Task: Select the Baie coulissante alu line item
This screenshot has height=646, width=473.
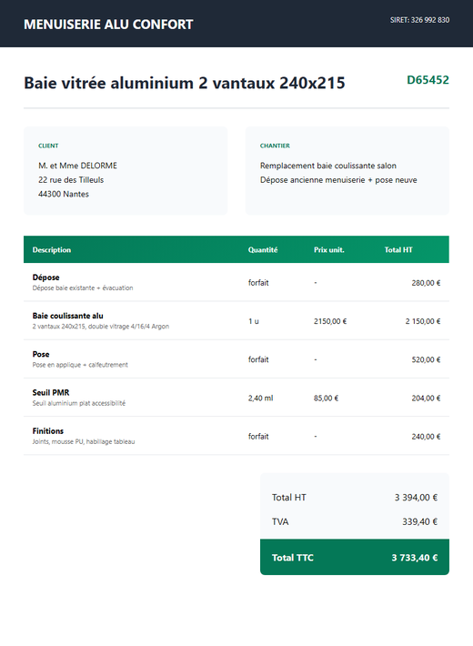Action: (x=236, y=320)
